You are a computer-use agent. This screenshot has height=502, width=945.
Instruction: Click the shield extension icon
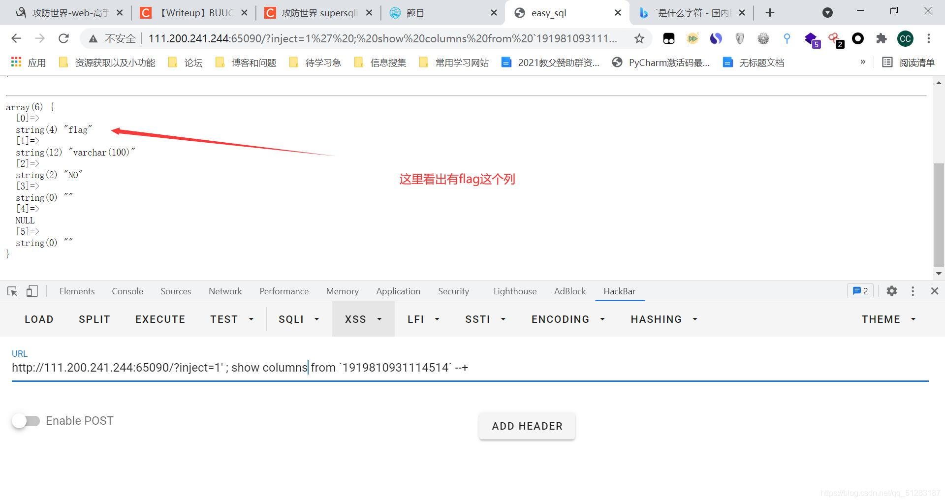point(740,38)
